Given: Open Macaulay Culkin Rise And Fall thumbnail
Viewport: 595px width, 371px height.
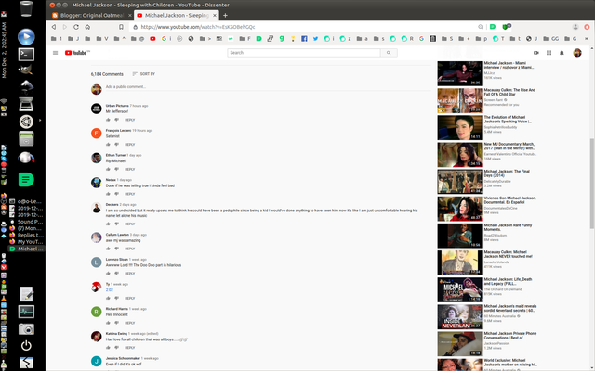Looking at the screenshot, I should coord(459,101).
